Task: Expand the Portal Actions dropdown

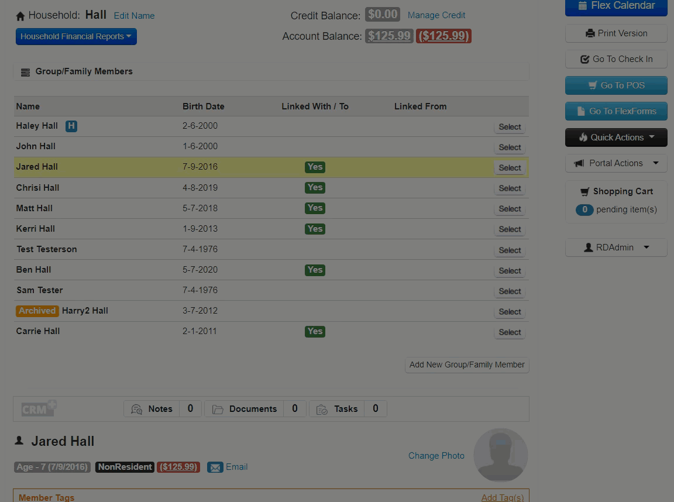Action: tap(616, 163)
